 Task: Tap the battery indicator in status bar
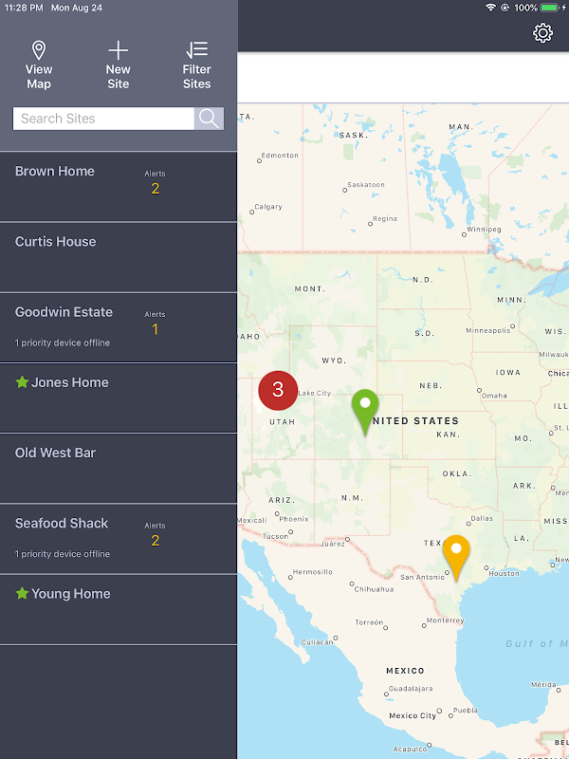coord(550,8)
